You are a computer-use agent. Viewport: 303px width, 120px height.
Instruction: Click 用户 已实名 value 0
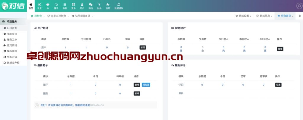pyautogui.click(x=107, y=47)
